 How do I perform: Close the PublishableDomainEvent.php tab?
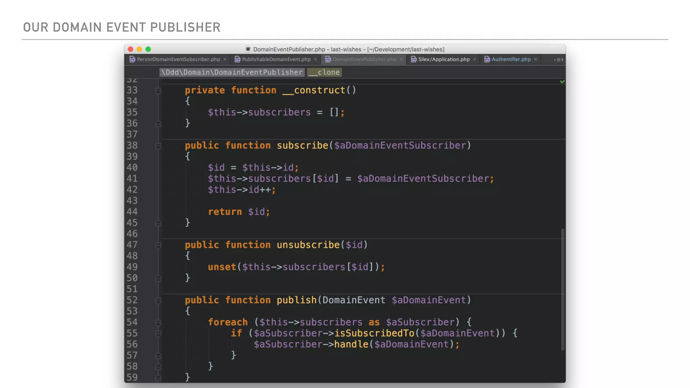315,60
